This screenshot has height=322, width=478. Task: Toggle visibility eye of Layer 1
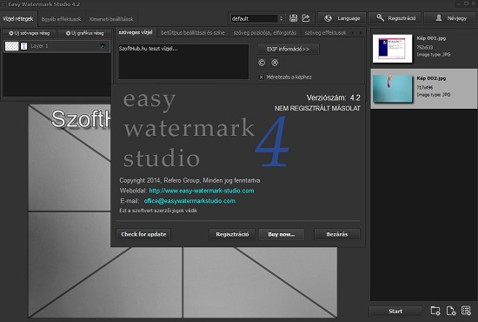pyautogui.click(x=103, y=46)
